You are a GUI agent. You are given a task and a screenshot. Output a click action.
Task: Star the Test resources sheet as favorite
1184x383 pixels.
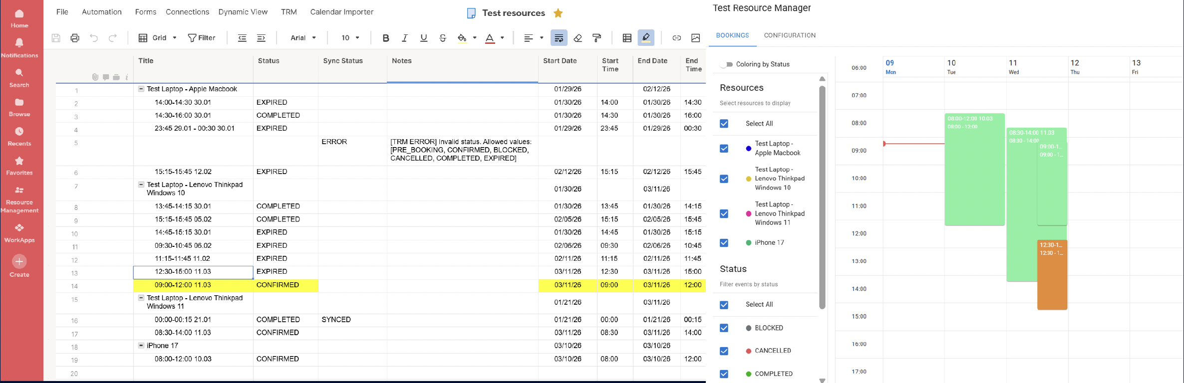[558, 13]
